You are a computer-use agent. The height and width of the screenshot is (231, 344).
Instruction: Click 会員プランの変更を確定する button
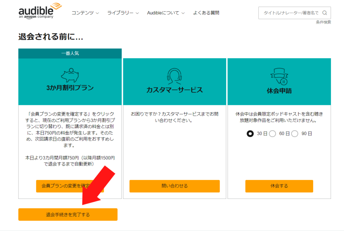click(70, 186)
